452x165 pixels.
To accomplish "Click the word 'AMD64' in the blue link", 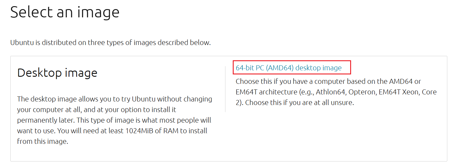I will 280,68.
